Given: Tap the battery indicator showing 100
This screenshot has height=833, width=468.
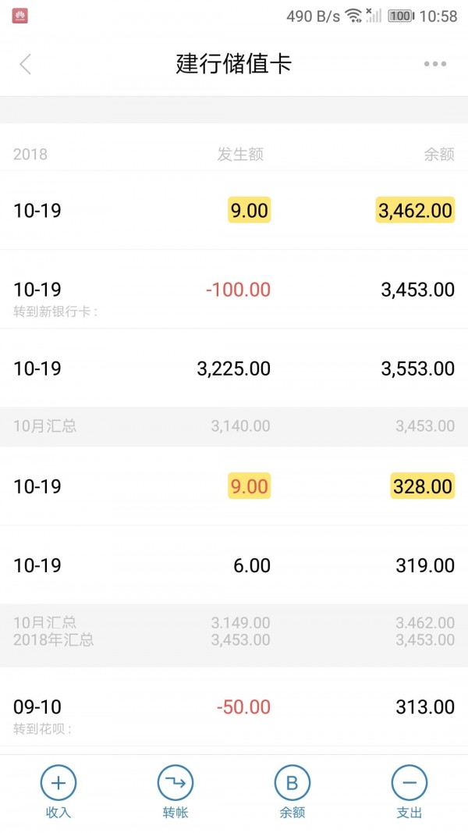Looking at the screenshot, I should tap(399, 14).
